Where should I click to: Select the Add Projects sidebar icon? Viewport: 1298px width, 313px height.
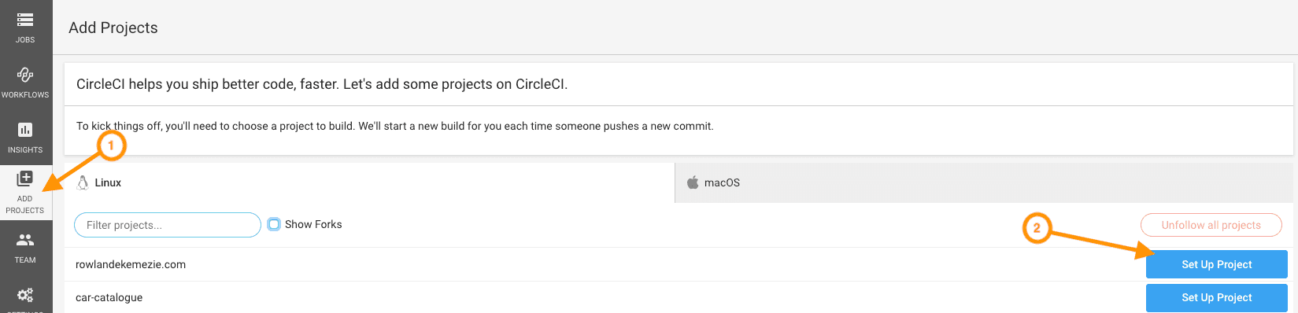pyautogui.click(x=25, y=179)
